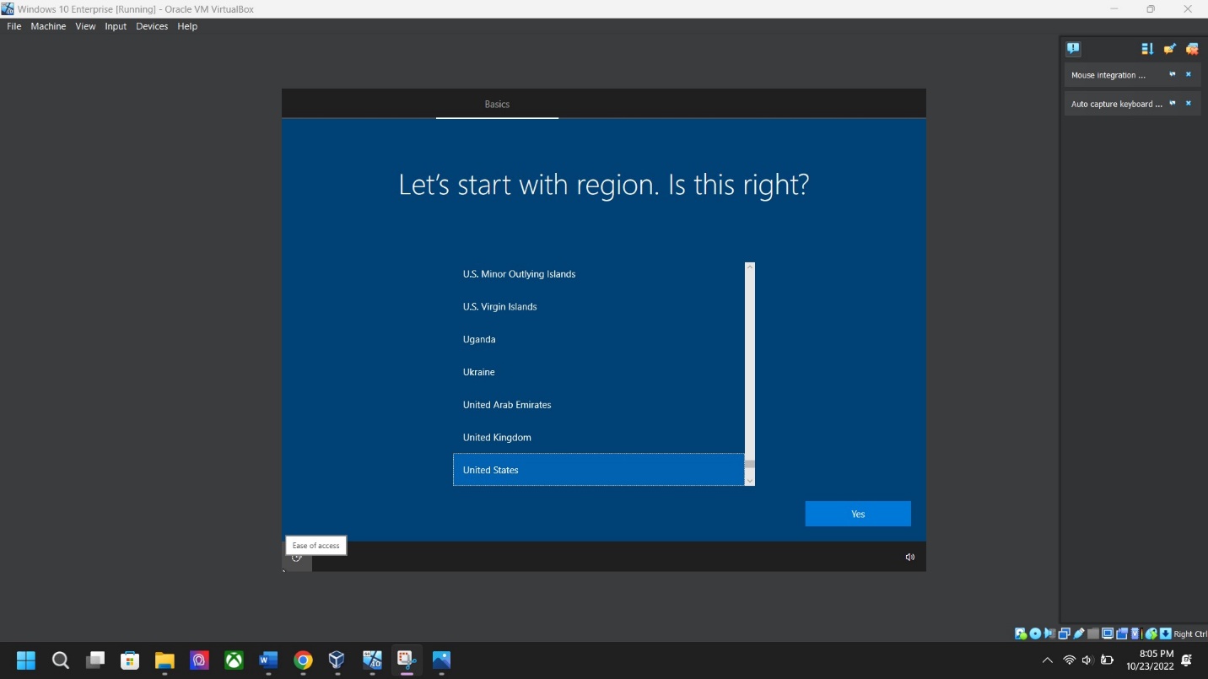Toggle the notification center speech bubble icon

[x=1073, y=49]
